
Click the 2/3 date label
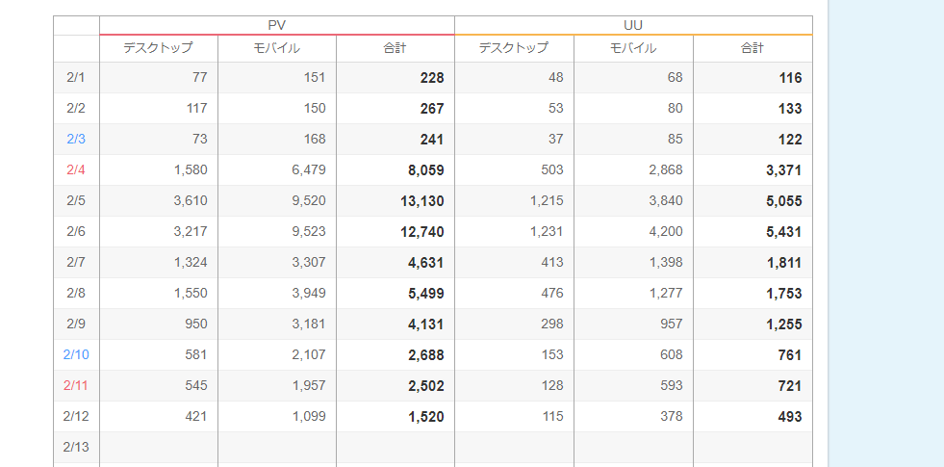(x=76, y=140)
